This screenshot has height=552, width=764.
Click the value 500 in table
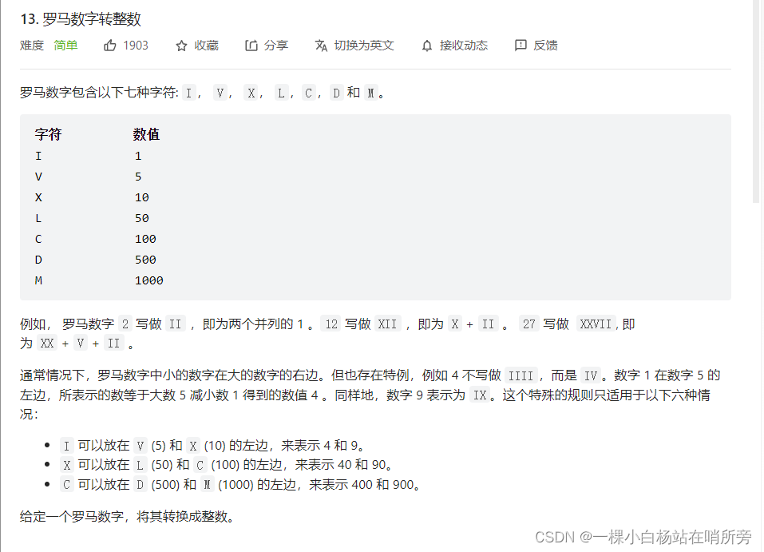[145, 260]
